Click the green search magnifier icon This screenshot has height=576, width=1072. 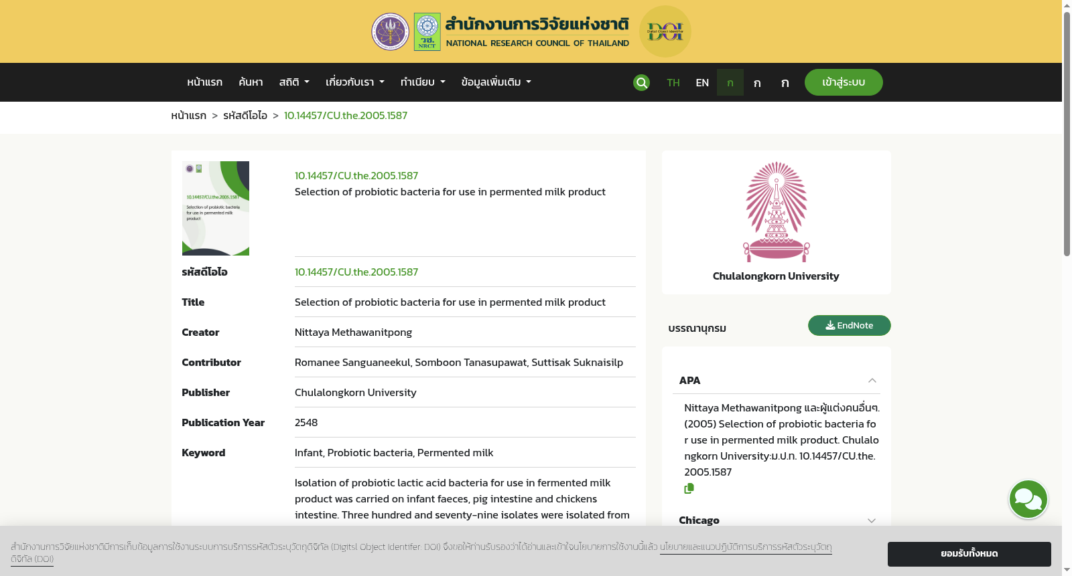pos(641,82)
